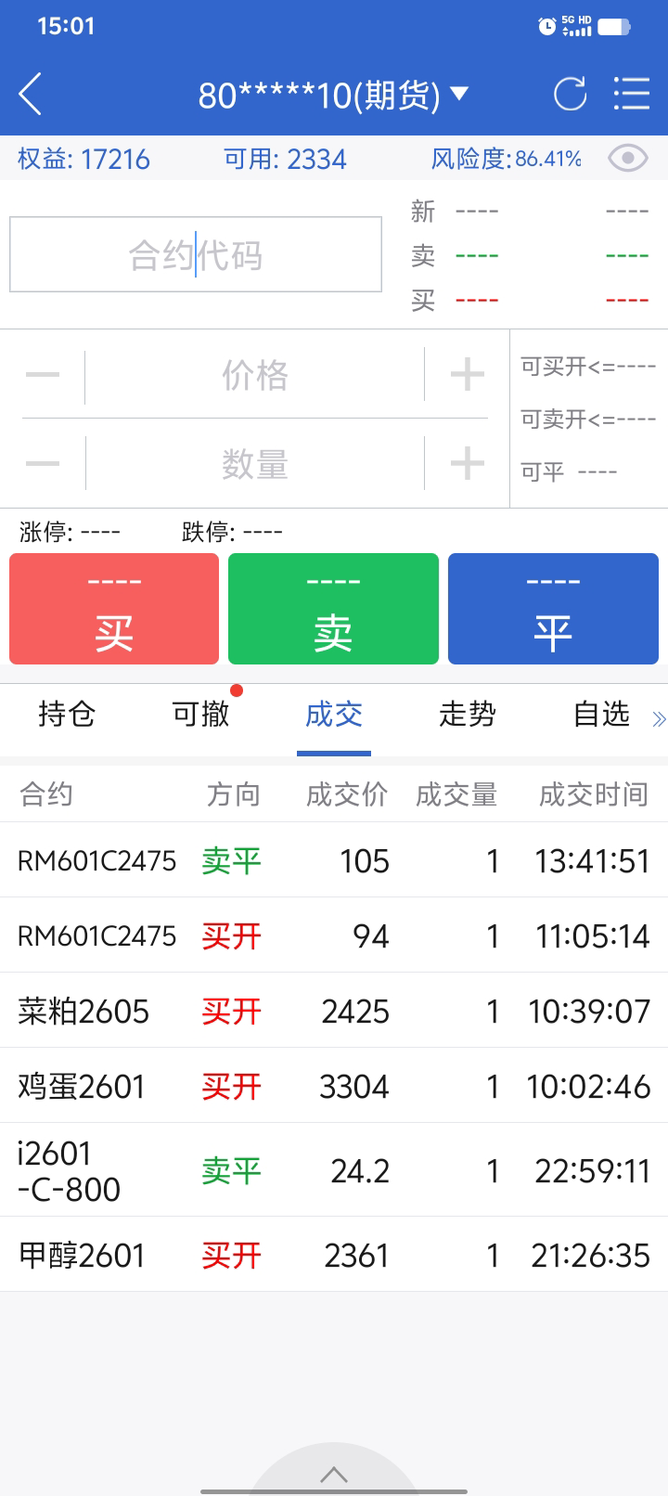Switch to the 走势 trend tab
Image resolution: width=668 pixels, height=1496 pixels.
pyautogui.click(x=468, y=715)
